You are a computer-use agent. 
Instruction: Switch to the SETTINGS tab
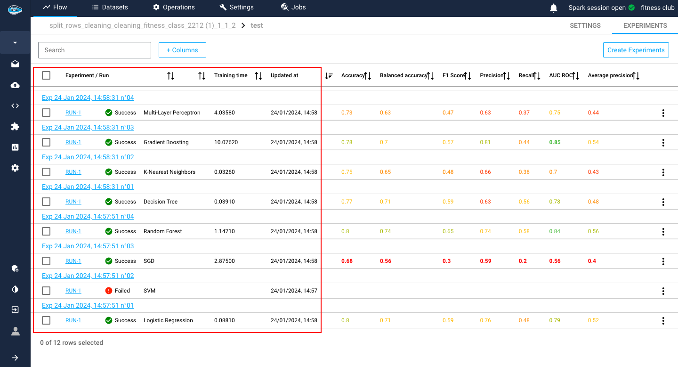coord(585,25)
